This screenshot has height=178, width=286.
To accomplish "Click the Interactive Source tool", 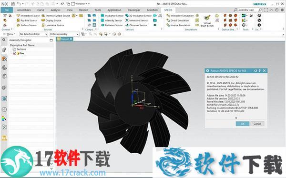I will pos(28,16).
